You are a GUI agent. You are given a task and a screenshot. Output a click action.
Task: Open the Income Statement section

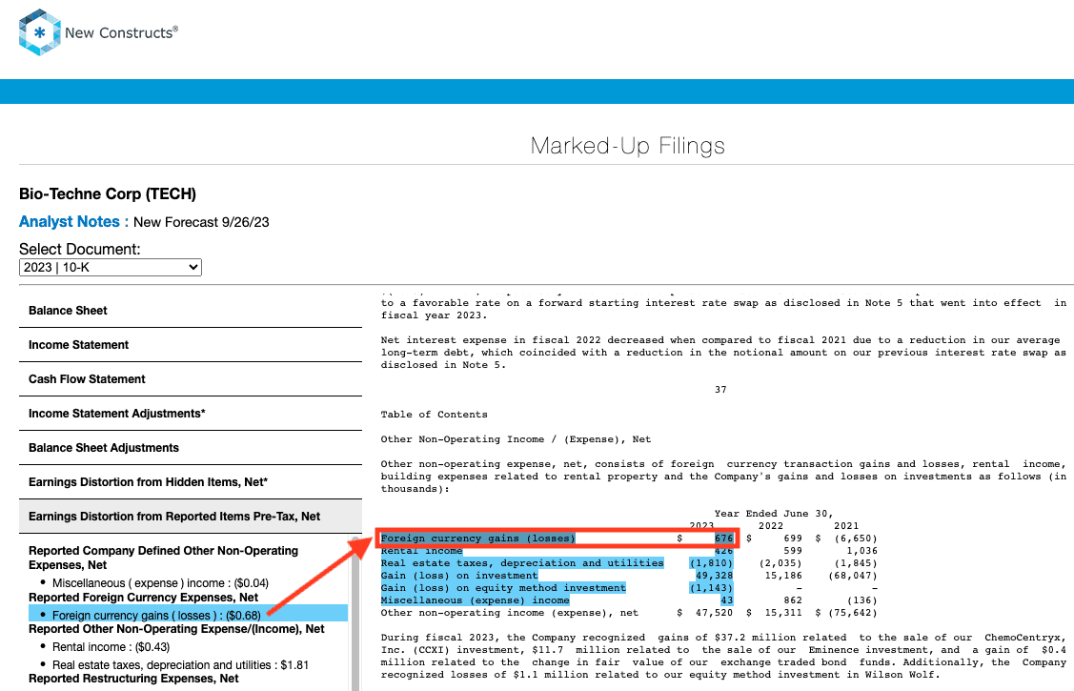191,344
